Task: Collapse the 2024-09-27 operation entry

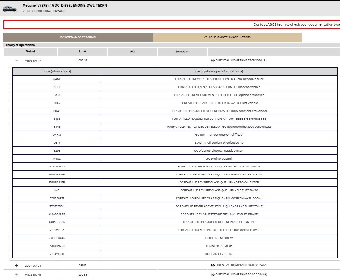Action: (17, 61)
